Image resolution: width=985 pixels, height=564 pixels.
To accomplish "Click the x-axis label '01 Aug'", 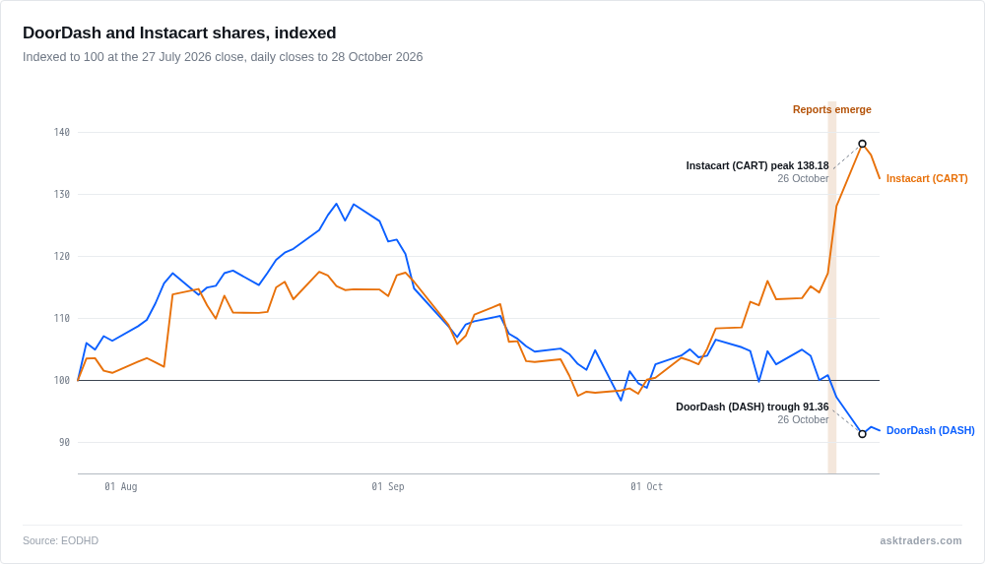I will (120, 487).
